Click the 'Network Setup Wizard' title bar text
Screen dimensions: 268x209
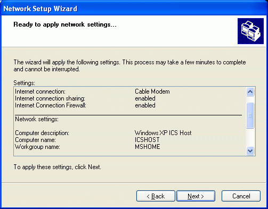[40, 9]
